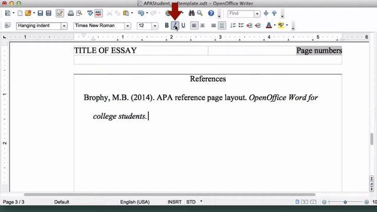Click the Decrease Indent icon
This screenshot has height=212, width=377.
pos(249,25)
